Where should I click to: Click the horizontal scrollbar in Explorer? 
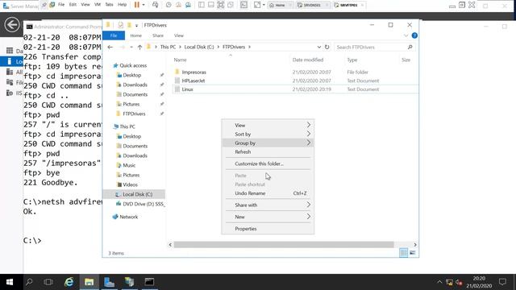[x=284, y=245]
